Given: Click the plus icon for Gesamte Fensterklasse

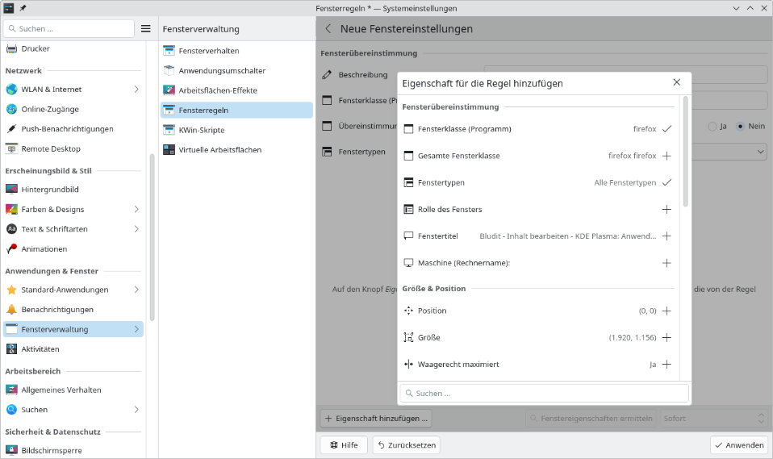Looking at the screenshot, I should (x=666, y=156).
